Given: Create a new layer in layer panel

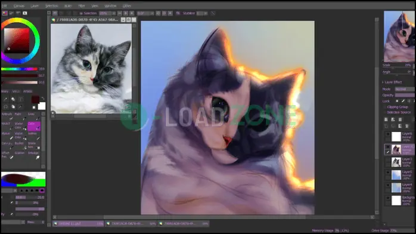Looking at the screenshot, I should 386,119.
